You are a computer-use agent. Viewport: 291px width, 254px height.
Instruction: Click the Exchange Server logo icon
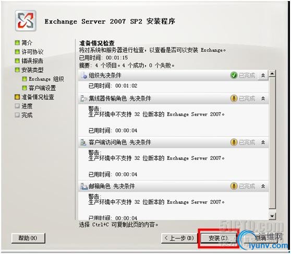coord(26,21)
